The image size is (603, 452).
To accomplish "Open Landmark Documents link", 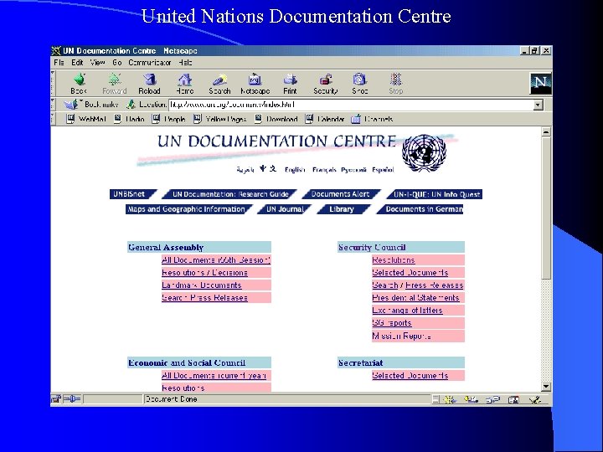I will click(x=202, y=285).
